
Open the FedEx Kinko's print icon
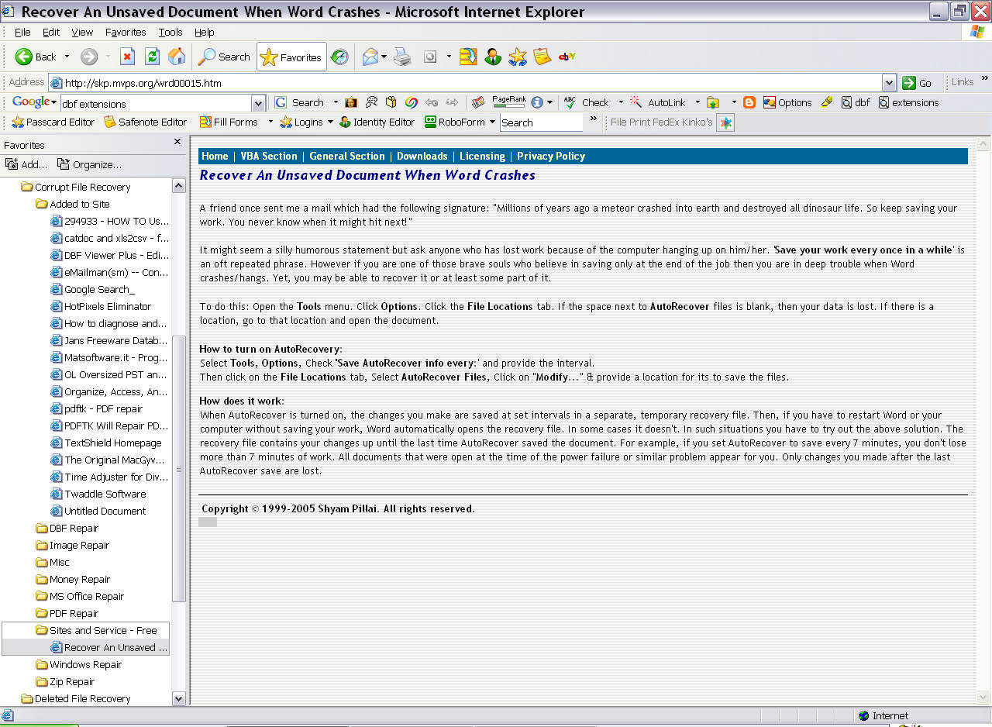pyautogui.click(x=725, y=122)
